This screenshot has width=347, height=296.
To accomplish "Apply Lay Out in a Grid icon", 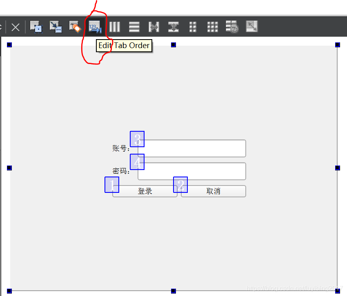I will (x=213, y=27).
